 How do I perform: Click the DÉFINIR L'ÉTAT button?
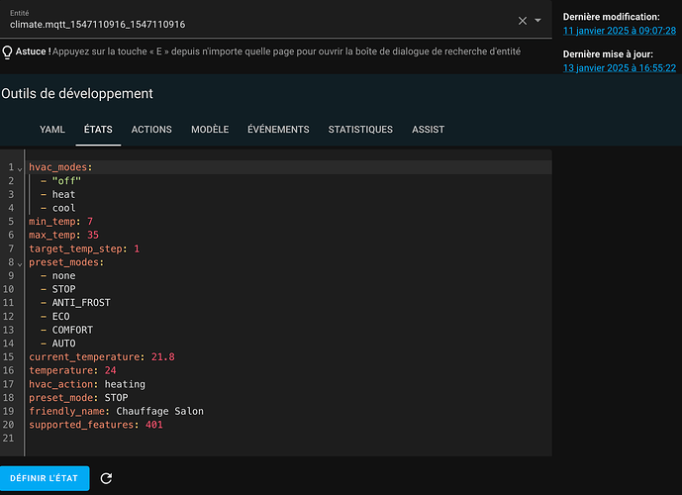(x=45, y=478)
